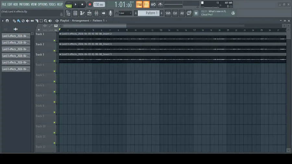Click the 130 tempo field
292x164 pixels.
coord(99,5)
